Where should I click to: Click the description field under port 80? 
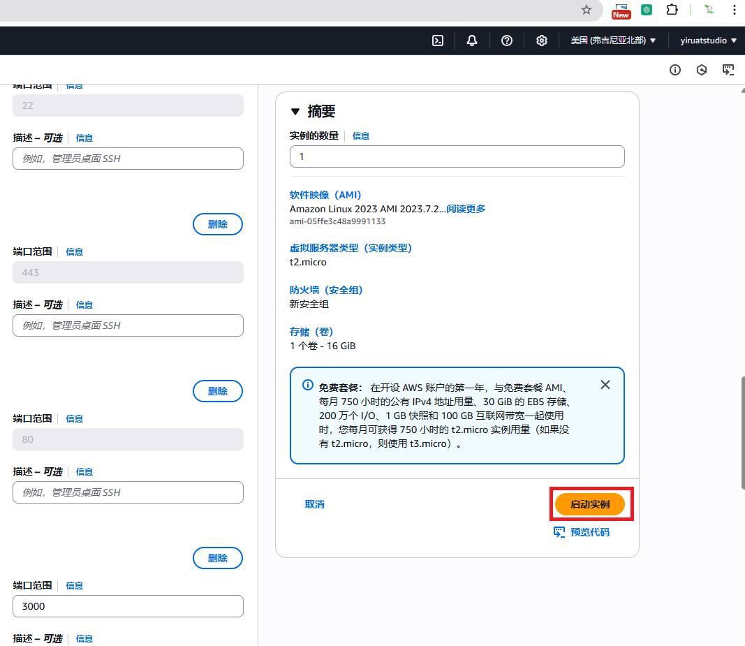(128, 492)
